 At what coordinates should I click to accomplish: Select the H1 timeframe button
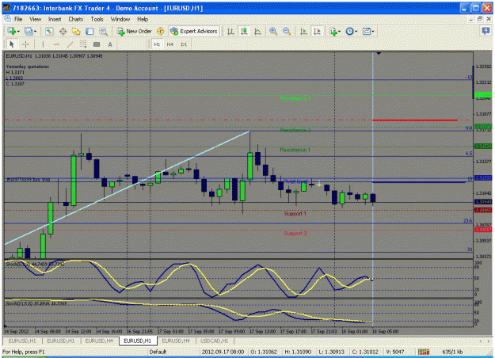157,44
